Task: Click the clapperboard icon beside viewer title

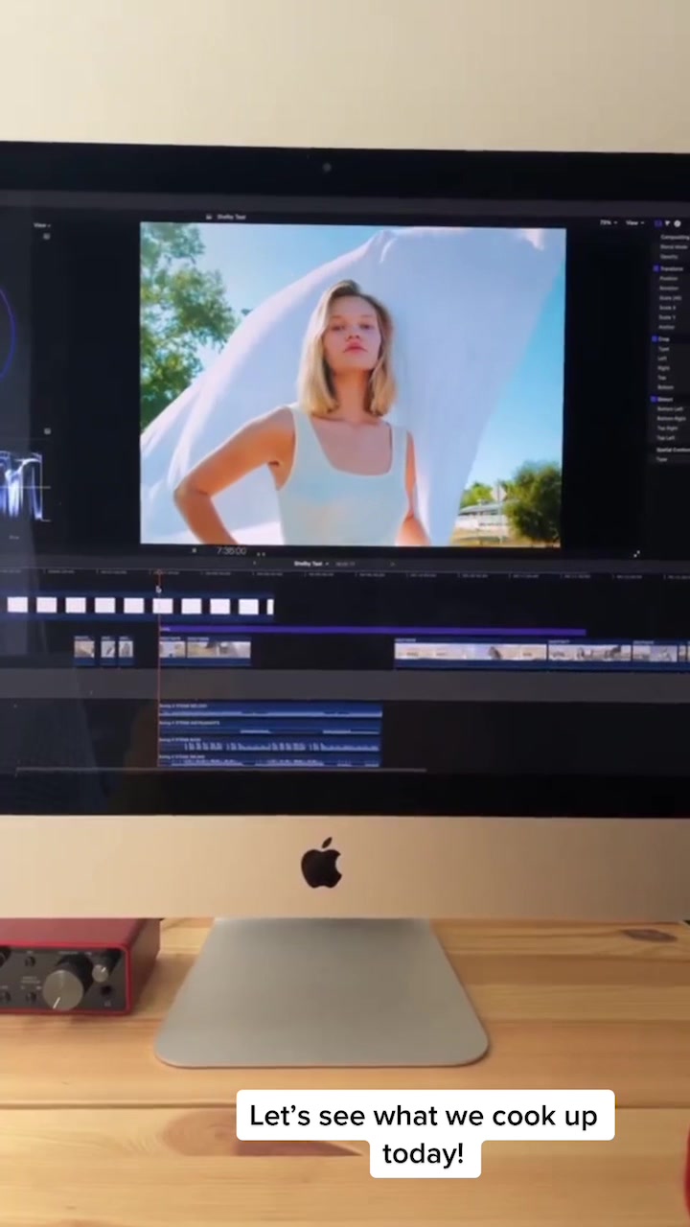Action: [x=209, y=218]
